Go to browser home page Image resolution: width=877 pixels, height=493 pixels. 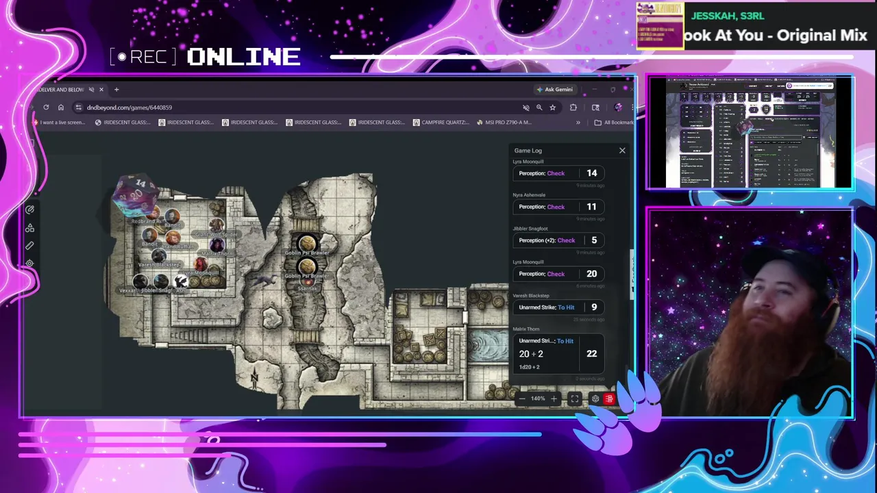pyautogui.click(x=61, y=108)
